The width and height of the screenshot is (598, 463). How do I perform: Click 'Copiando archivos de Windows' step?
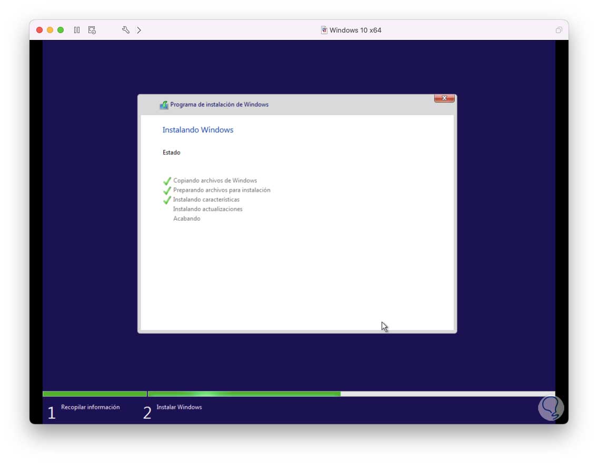tap(215, 180)
